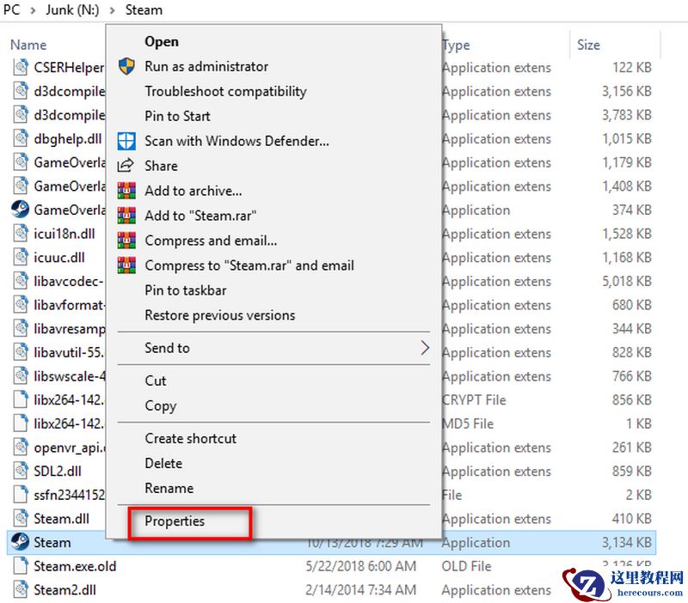Sort files by the Size column header
The height and width of the screenshot is (603, 688).
[588, 45]
